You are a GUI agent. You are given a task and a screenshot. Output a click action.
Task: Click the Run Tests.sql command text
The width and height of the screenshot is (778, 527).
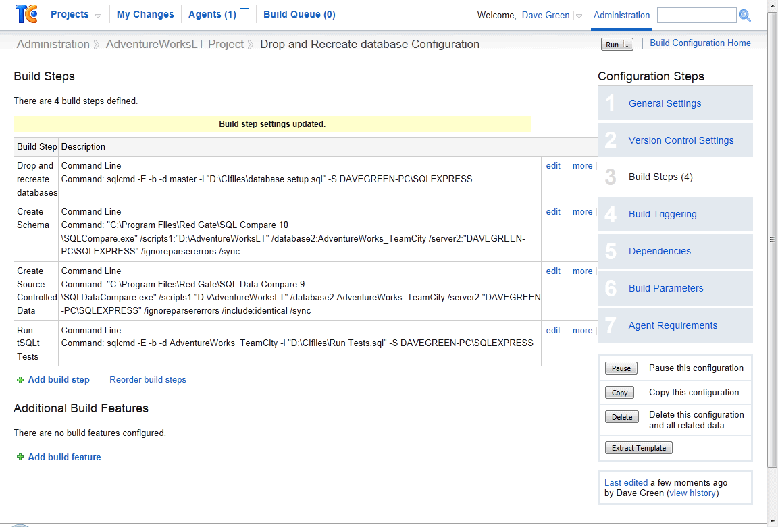click(297, 343)
